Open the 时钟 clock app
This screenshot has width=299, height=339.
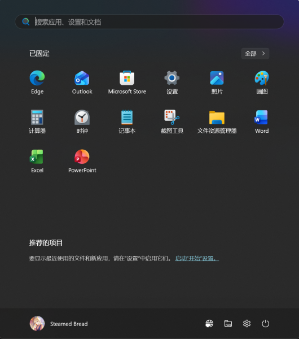tap(82, 121)
